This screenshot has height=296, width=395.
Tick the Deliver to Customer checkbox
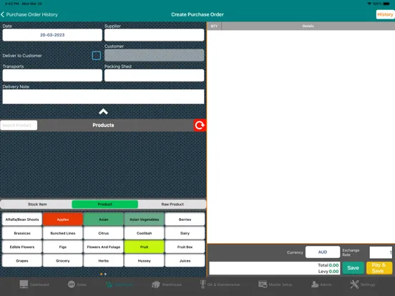click(97, 56)
